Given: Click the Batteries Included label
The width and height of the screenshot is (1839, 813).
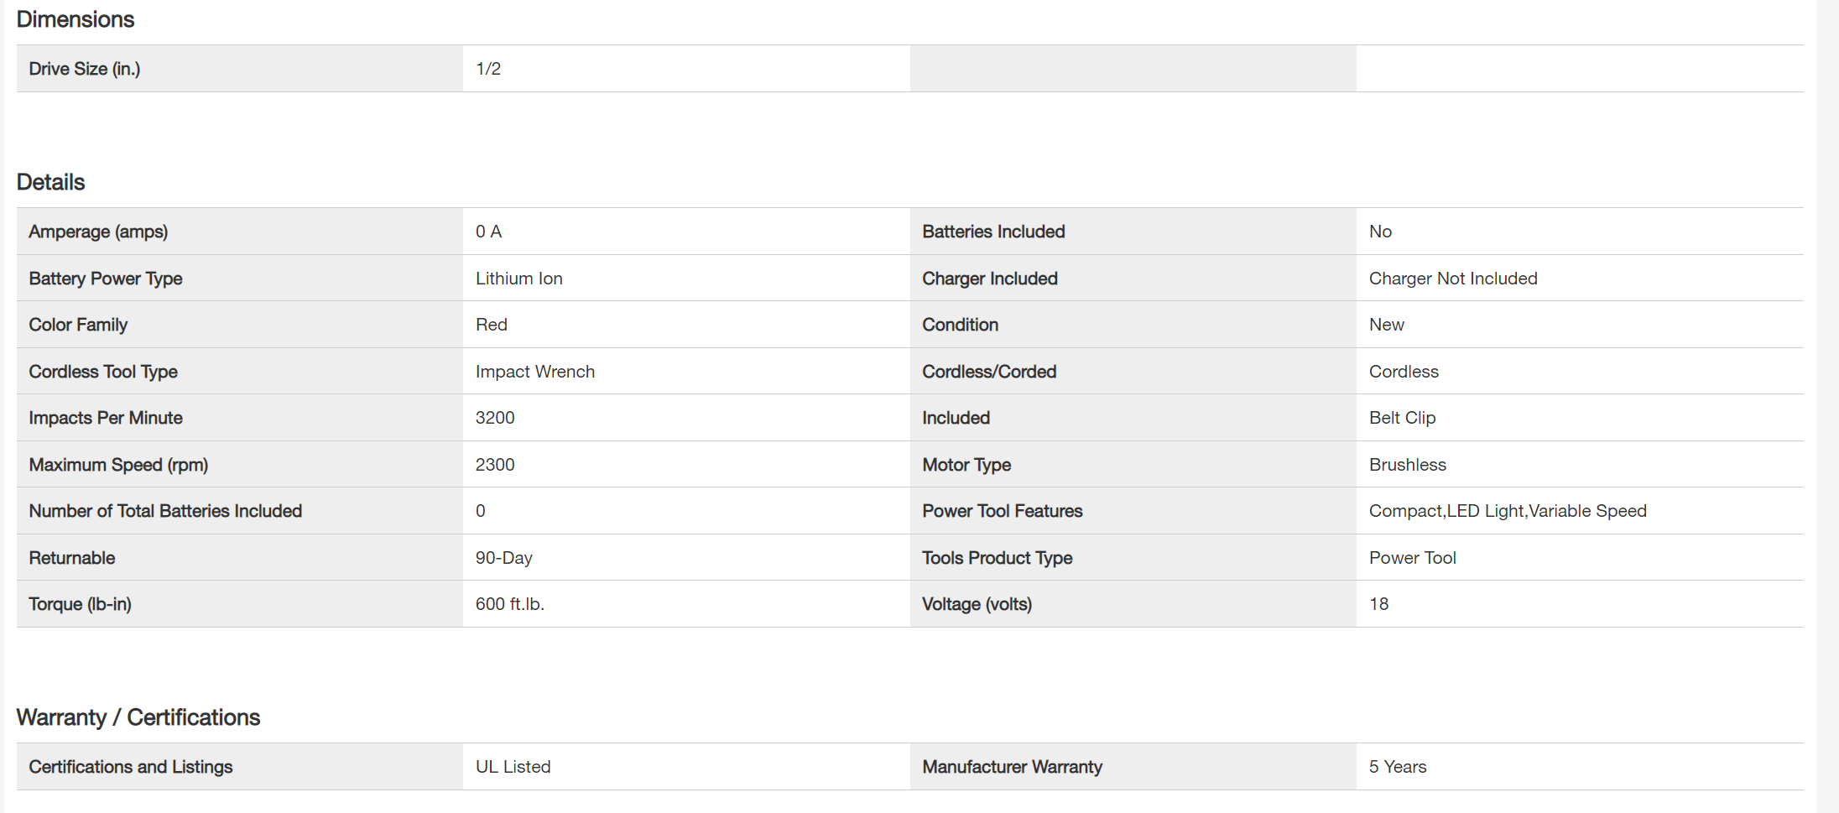Looking at the screenshot, I should tap(993, 232).
